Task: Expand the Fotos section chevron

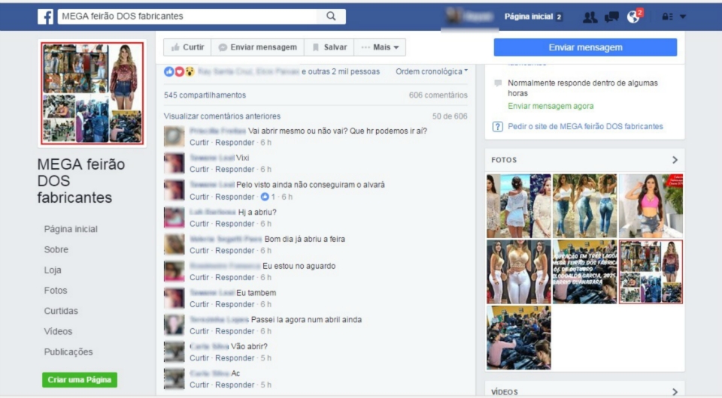Action: point(675,160)
